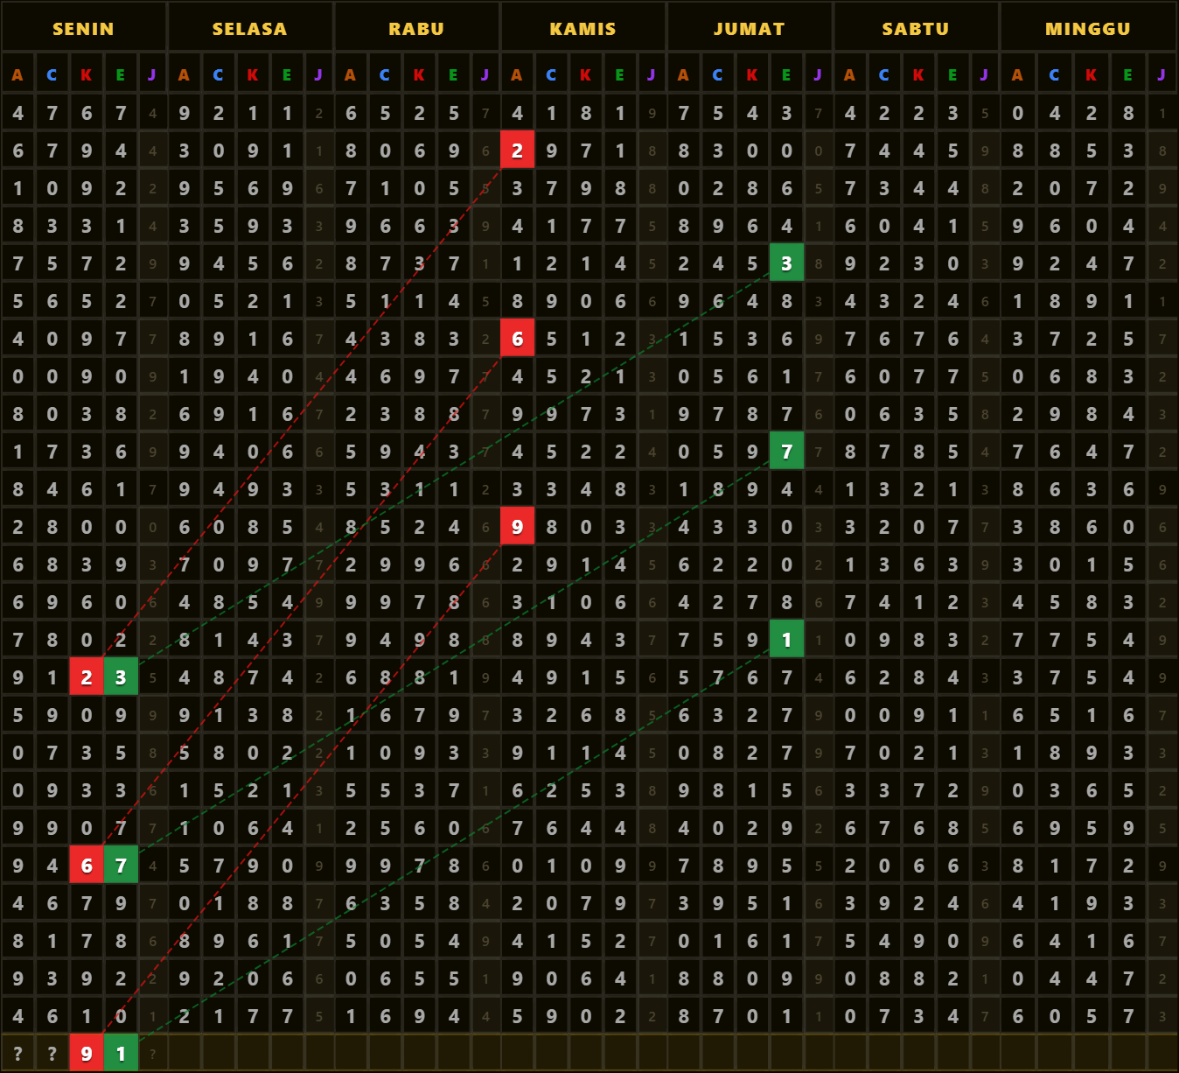Select the RABU day header
The height and width of the screenshot is (1073, 1179).
(416, 28)
